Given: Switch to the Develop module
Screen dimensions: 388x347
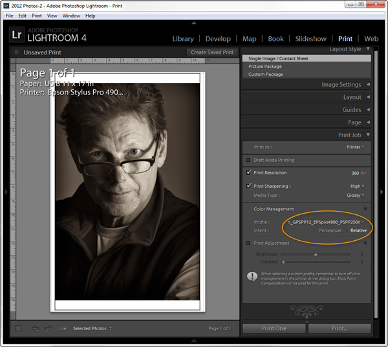Looking at the screenshot, I should tap(217, 39).
